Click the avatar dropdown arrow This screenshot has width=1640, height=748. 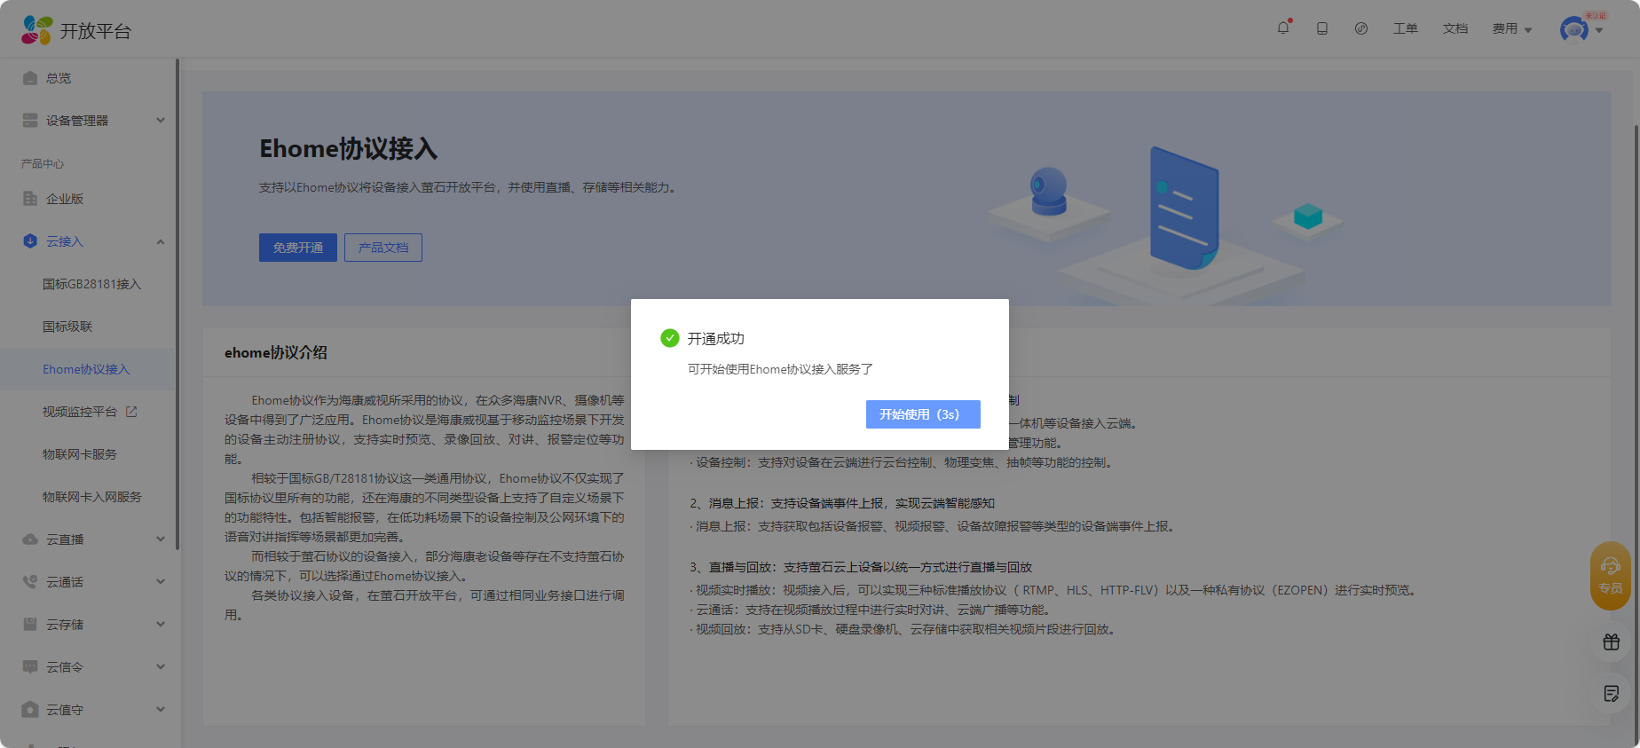click(x=1599, y=30)
